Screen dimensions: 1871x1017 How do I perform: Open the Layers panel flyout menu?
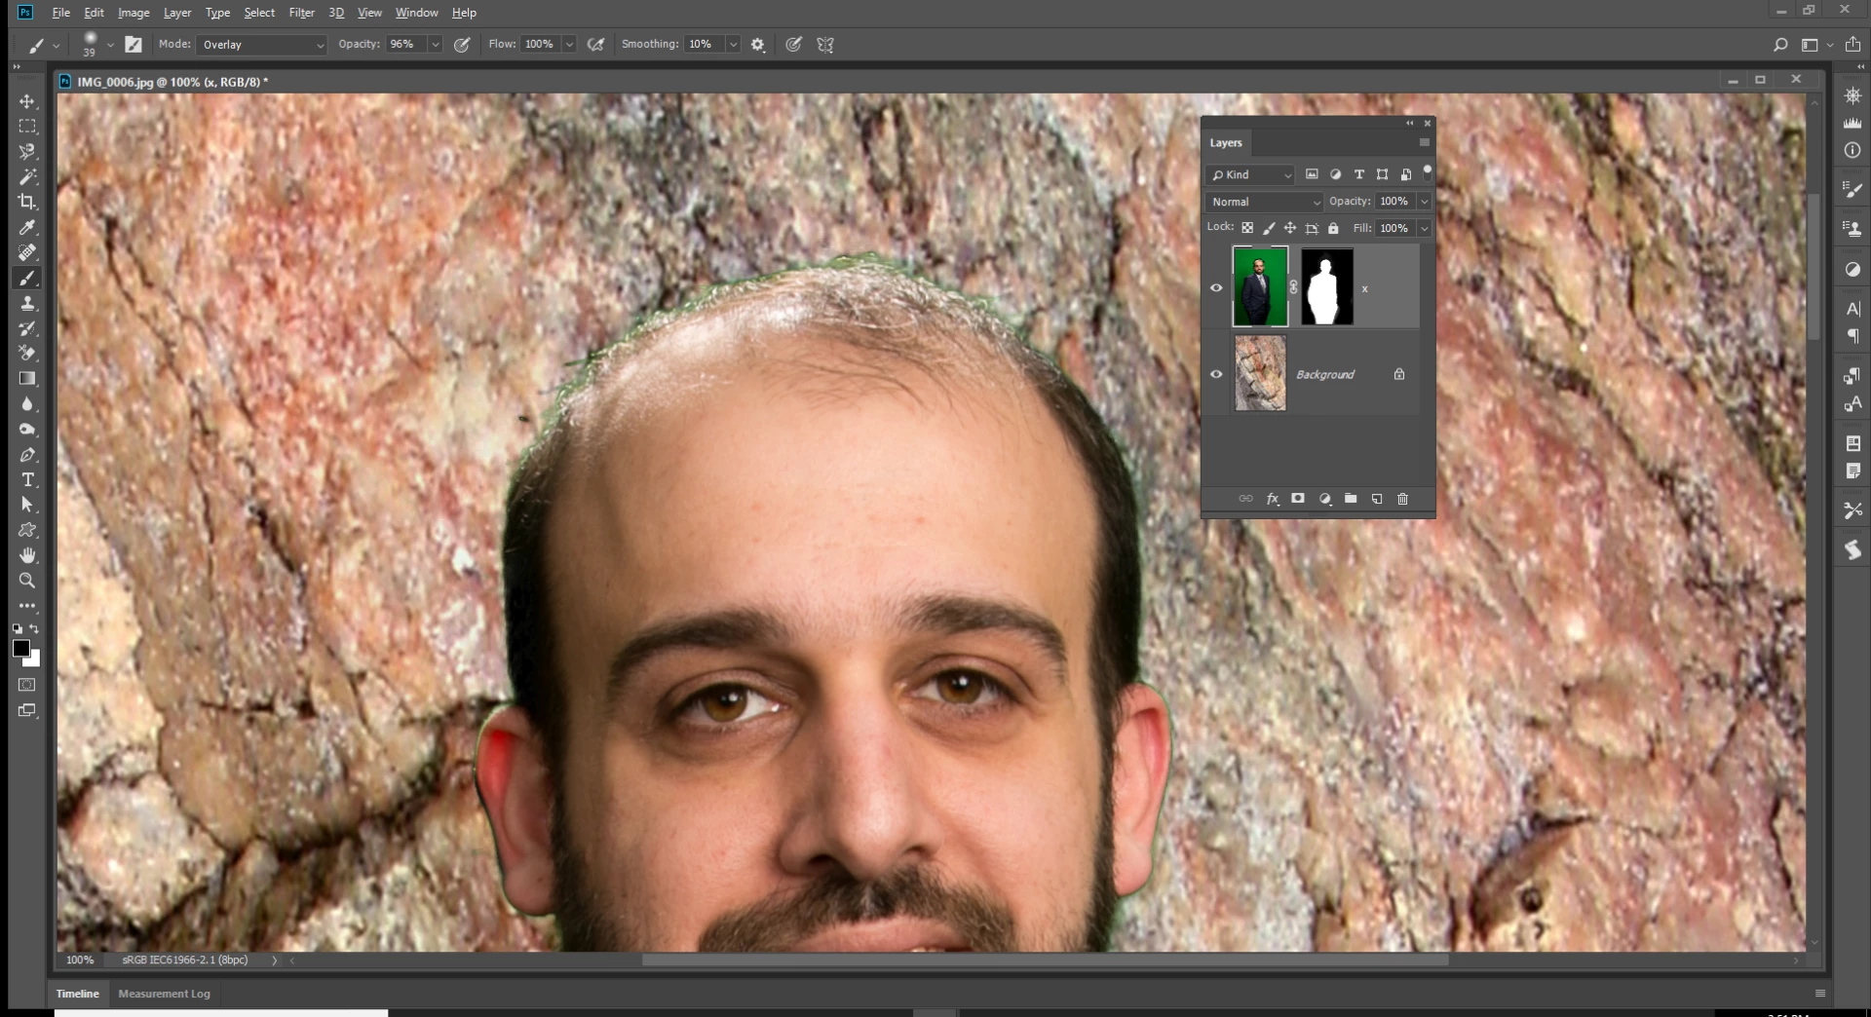1424,142
